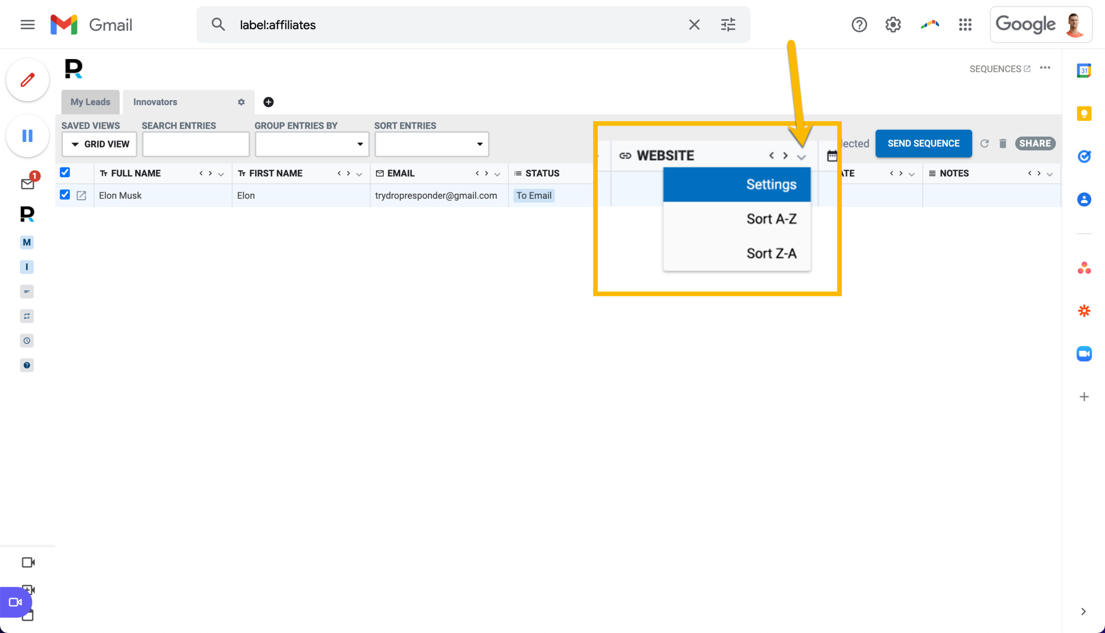
Task: Open the Google account avatar
Action: coord(1074,25)
